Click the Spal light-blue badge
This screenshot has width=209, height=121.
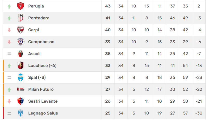pyautogui.click(x=21, y=77)
